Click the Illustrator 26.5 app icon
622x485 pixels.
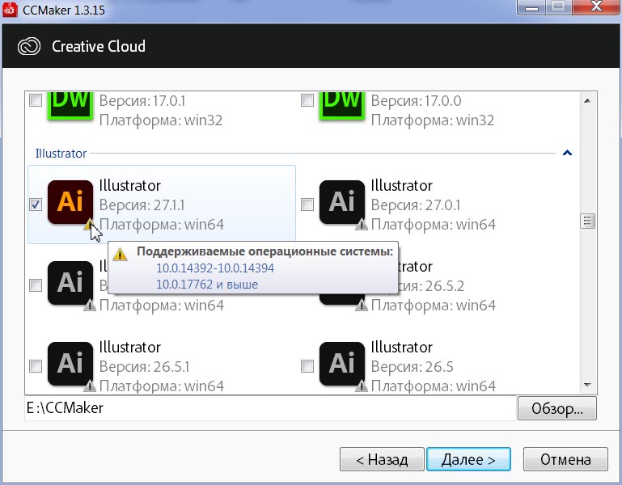342,364
